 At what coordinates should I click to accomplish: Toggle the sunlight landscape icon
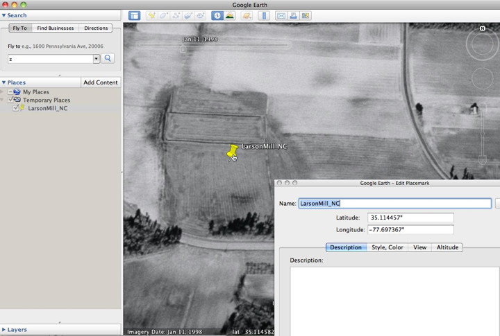coord(229,15)
